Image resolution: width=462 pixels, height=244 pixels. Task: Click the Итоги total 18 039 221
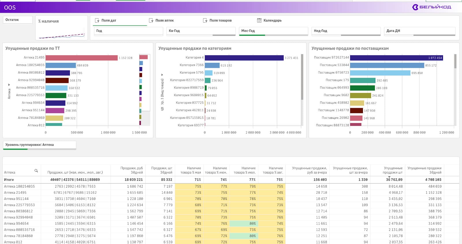(134, 180)
